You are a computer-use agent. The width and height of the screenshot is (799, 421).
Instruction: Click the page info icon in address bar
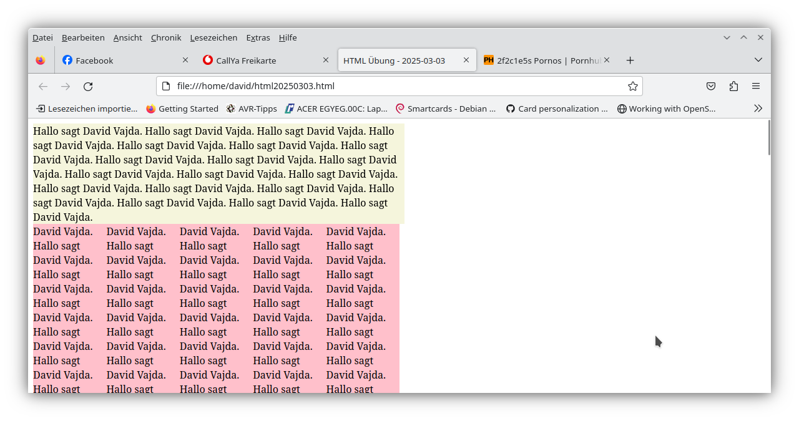pos(166,86)
